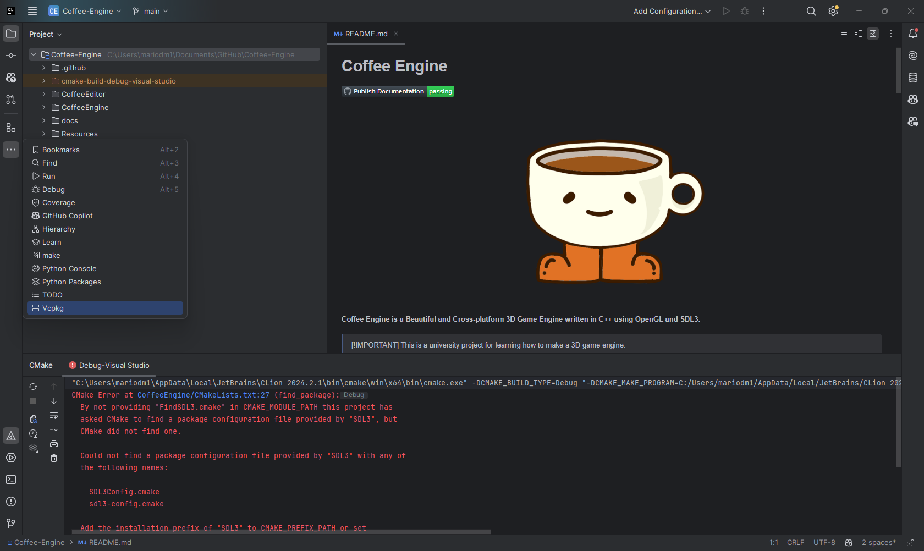Viewport: 924px width, 551px height.
Task: Switch to Preview-only view
Action: tap(873, 34)
